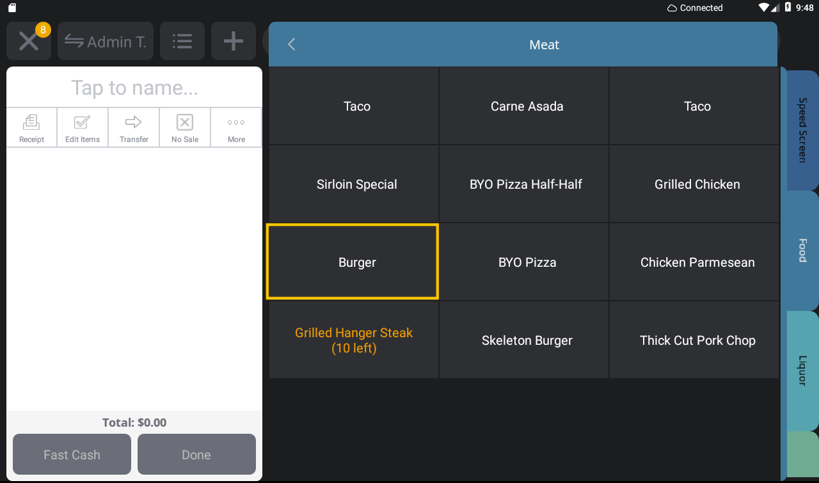Switch to the Speed Screen tab

coord(802,130)
